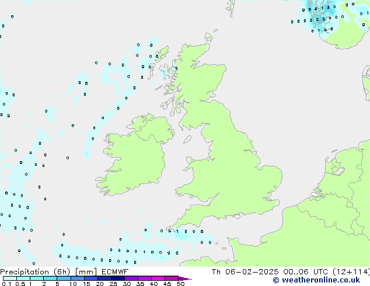Screen dimensions: 370x286
Task: Click the legend value '30'
Action: (x=127, y=284)
